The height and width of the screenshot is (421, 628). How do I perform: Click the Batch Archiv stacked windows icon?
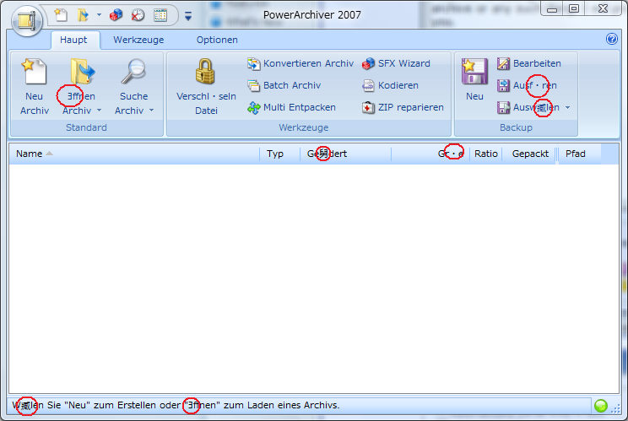(x=253, y=85)
